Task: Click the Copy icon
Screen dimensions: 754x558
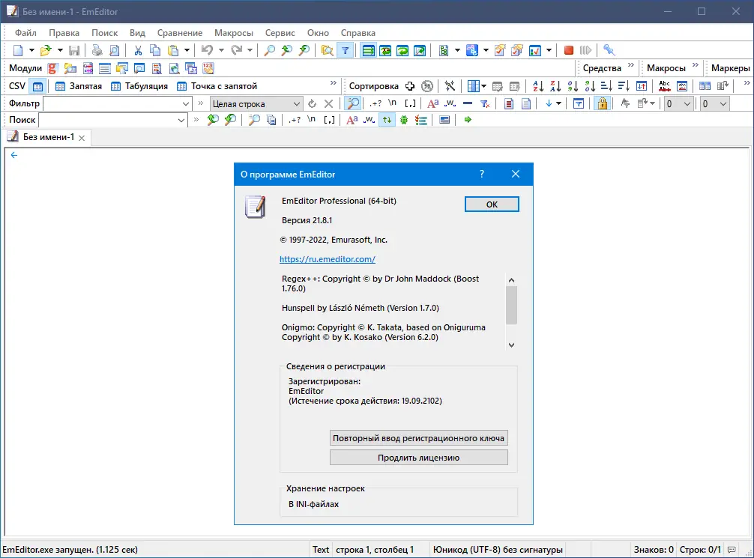Action: 155,50
